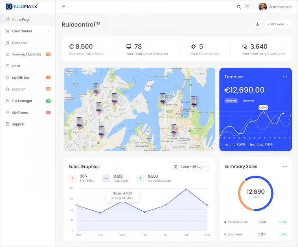Click the Home Page grid icon
Image resolution: width=298 pixels, height=247 pixels.
click(7, 20)
